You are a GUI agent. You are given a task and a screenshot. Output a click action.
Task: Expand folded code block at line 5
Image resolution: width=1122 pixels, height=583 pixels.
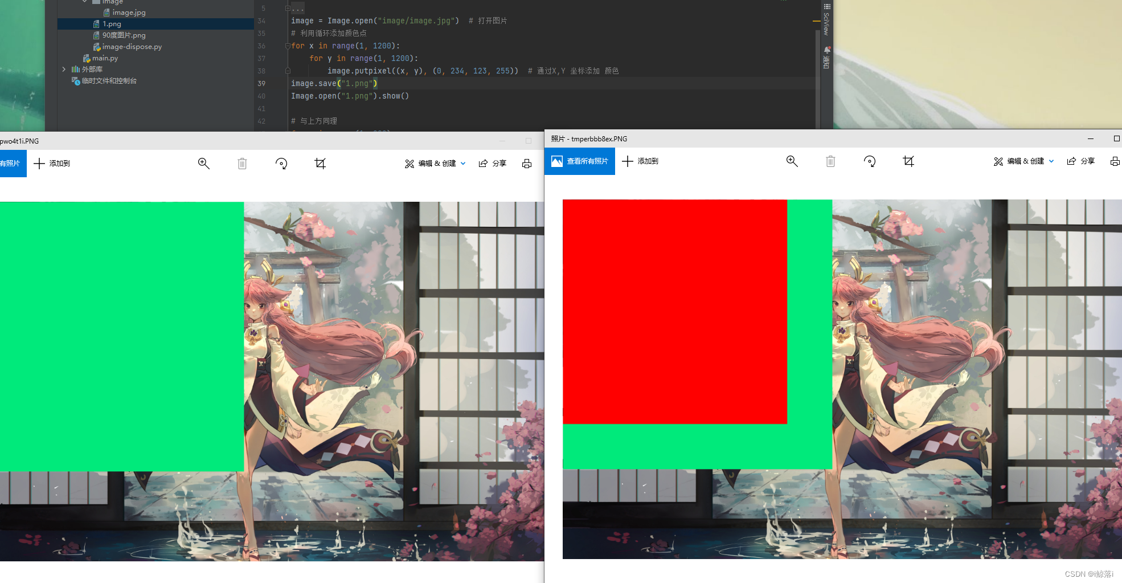(288, 9)
